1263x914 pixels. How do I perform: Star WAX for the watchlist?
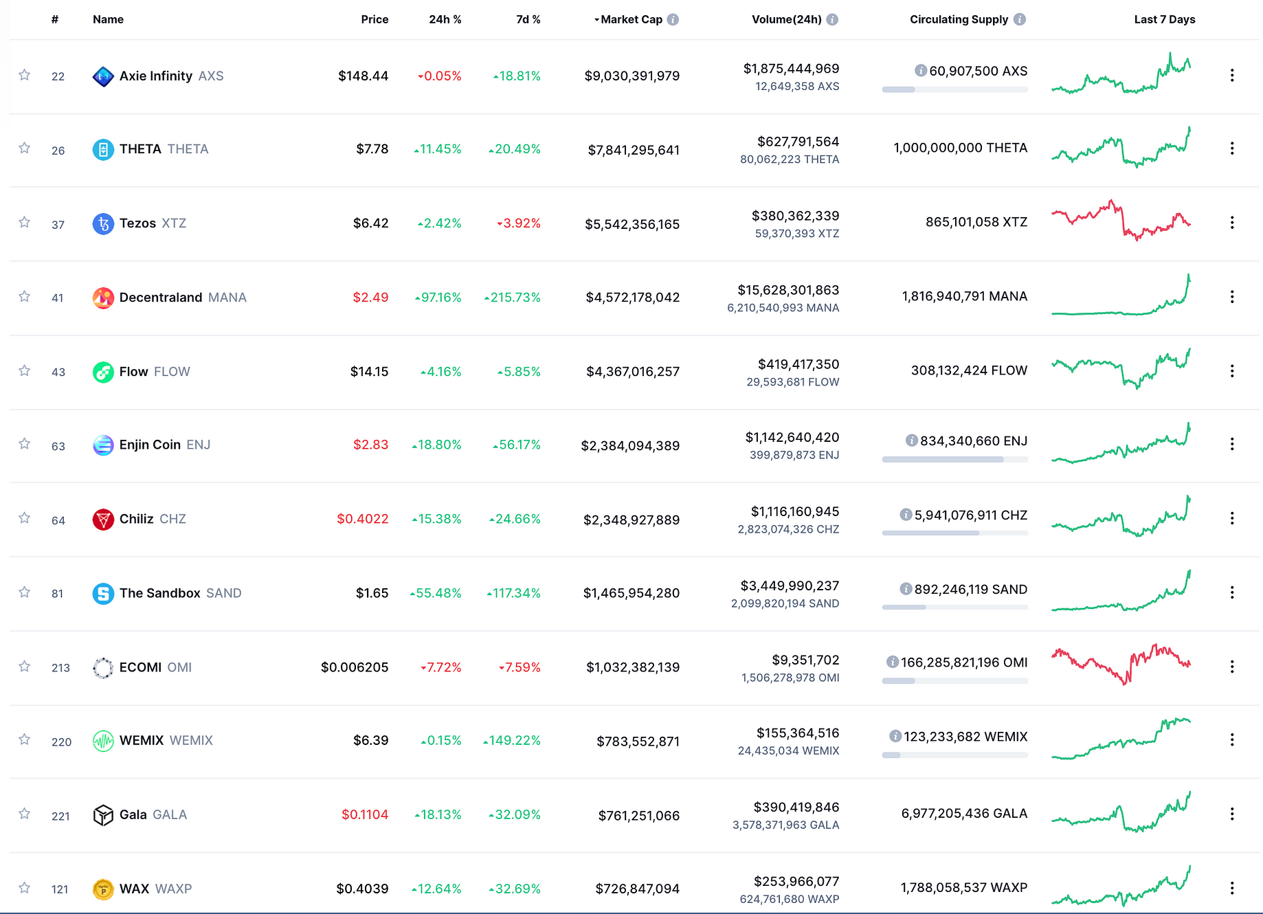(x=25, y=888)
